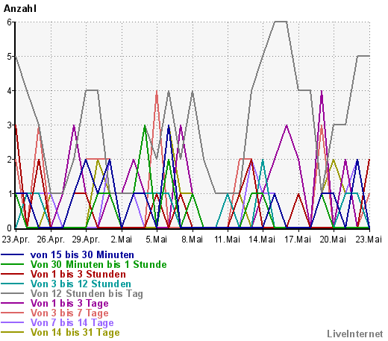Click the '5.Mai' x-axis date label
Image resolution: width=388 pixels, height=341 pixels.
pos(157,240)
